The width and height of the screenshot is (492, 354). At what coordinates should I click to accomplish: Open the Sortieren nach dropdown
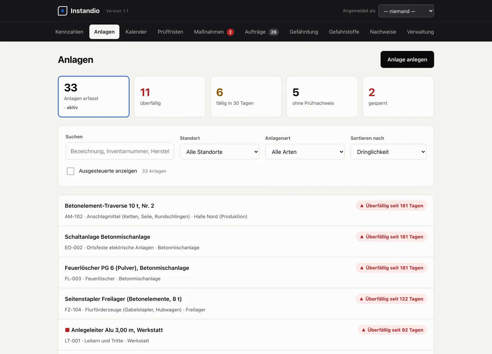(x=388, y=152)
